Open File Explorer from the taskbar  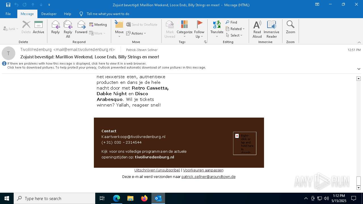click(x=130, y=198)
